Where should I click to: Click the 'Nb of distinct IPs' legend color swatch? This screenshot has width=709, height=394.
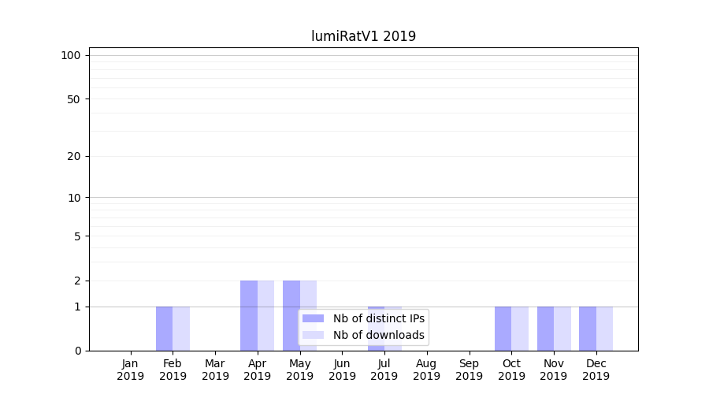(313, 318)
